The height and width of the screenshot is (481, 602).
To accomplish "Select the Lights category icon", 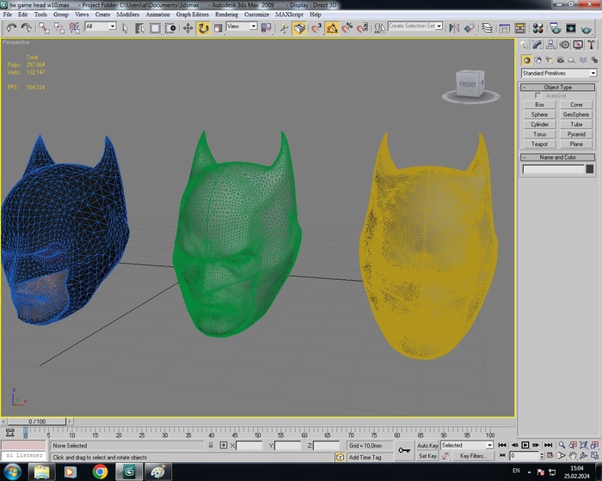I will click(x=548, y=60).
